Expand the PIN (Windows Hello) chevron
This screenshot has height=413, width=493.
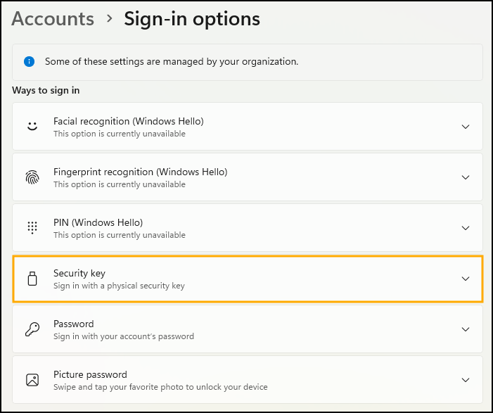point(465,228)
